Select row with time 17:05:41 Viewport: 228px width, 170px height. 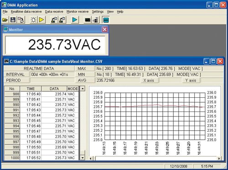41,99
